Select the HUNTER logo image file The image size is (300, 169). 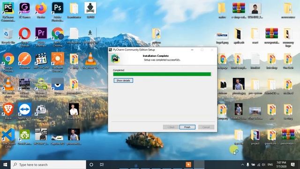(x=222, y=38)
